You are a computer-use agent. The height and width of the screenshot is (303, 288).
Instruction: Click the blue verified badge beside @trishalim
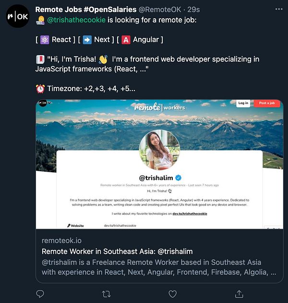[x=178, y=177]
